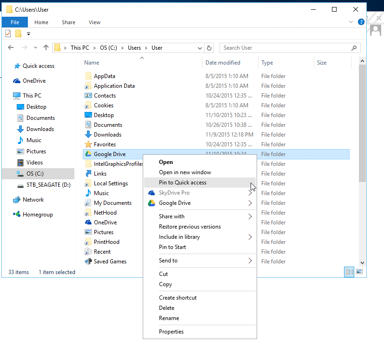Expand the Send to submenu
Viewport: 384px width, 347px height.
pos(250,261)
